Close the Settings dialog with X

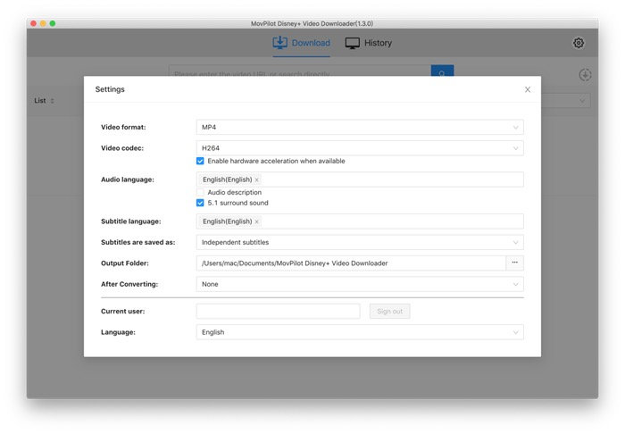pyautogui.click(x=528, y=89)
